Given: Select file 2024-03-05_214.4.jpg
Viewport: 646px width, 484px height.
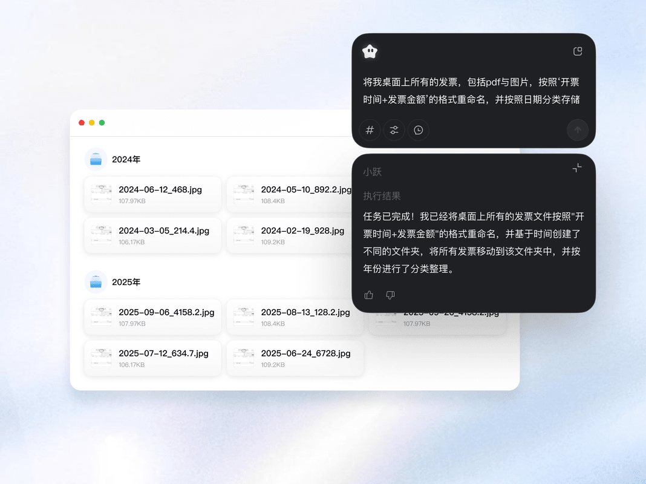Looking at the screenshot, I should [x=152, y=235].
